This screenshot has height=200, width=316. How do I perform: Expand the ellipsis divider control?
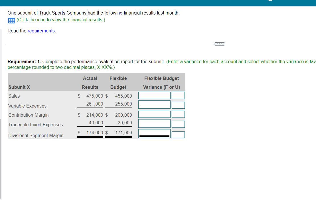pyautogui.click(x=219, y=44)
